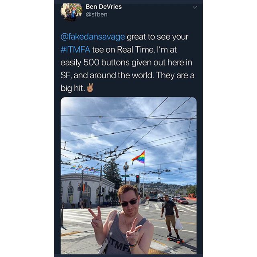Open the @fakedansavage mention
This screenshot has width=257, height=257.
point(93,37)
